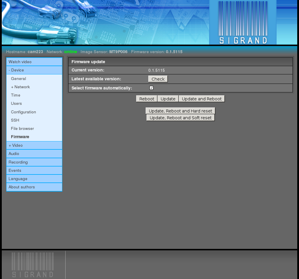The height and width of the screenshot is (279, 299).
Task: Open the File browser page
Action: click(22, 129)
